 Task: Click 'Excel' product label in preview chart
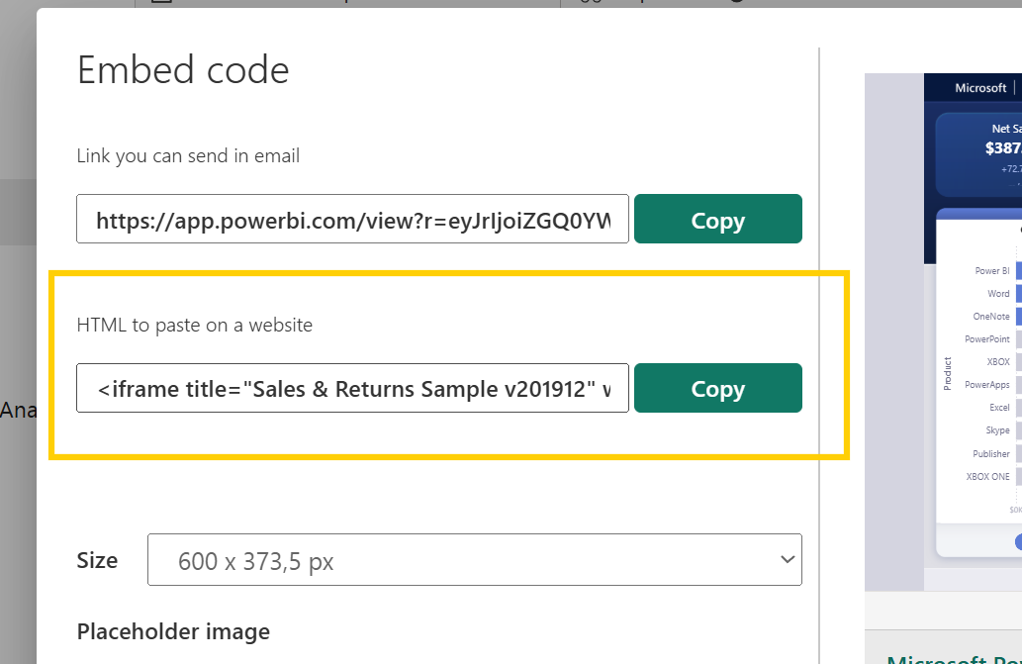pos(999,408)
